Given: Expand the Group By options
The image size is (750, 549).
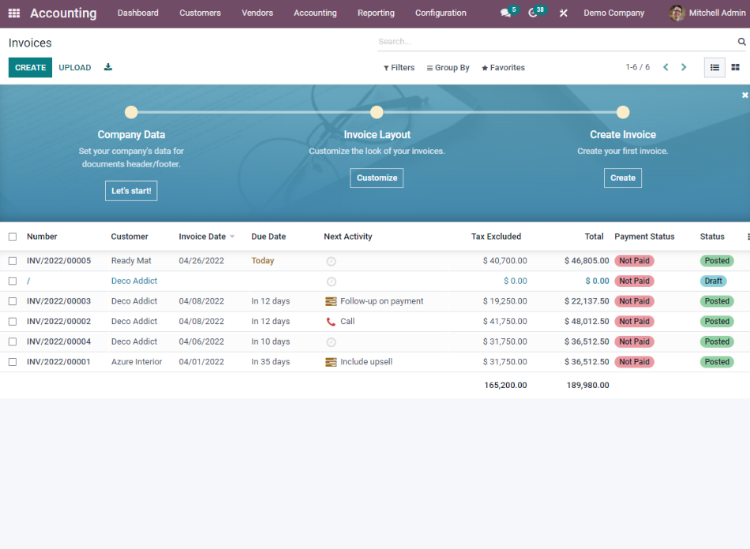Looking at the screenshot, I should 448,68.
